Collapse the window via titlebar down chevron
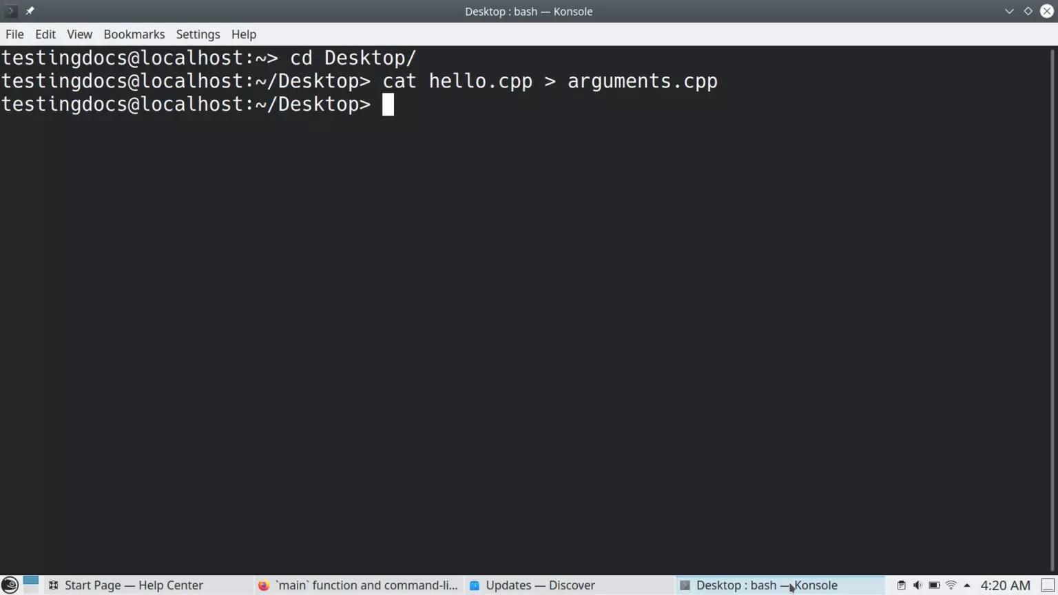Image resolution: width=1058 pixels, height=595 pixels. pos(1008,11)
